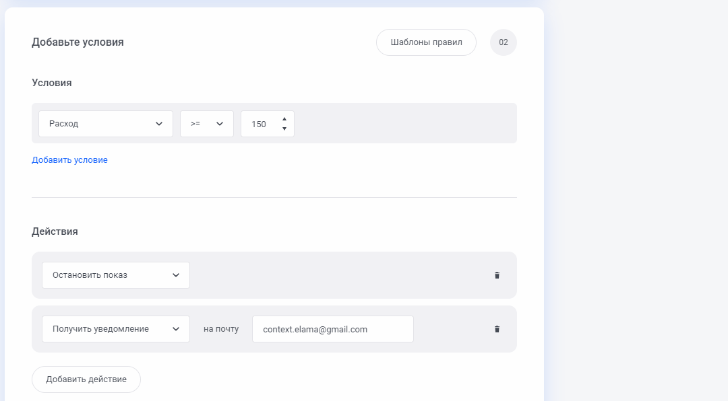Click the на почту label
The width and height of the screenshot is (728, 401).
221,329
